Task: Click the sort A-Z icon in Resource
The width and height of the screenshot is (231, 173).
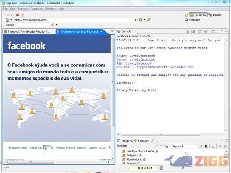Action: pos(220,146)
